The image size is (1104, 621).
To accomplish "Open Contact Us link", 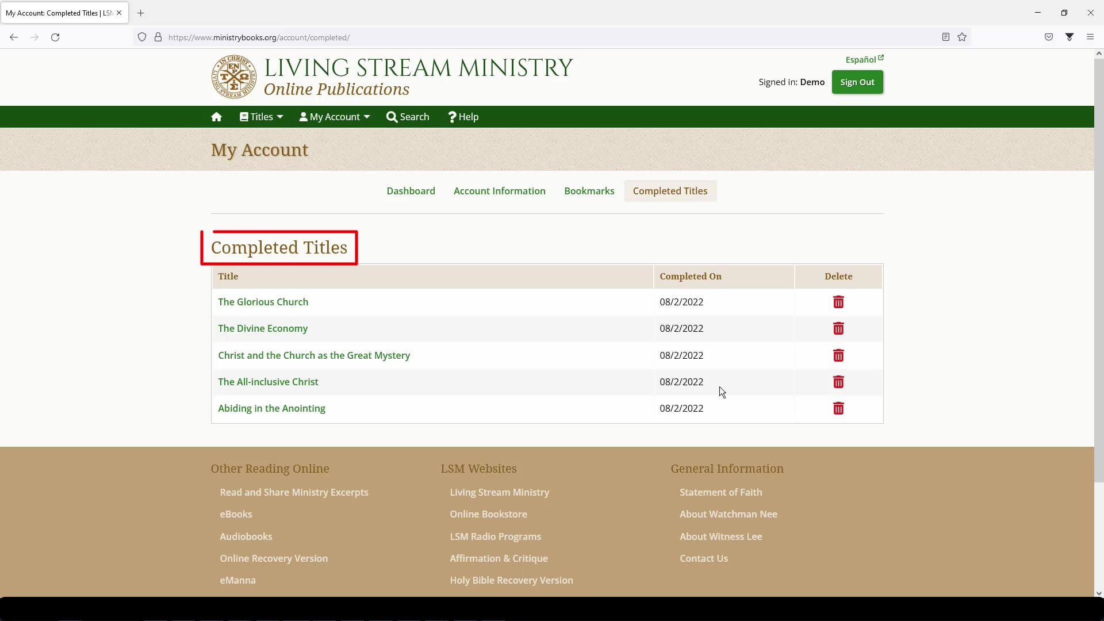I will [x=703, y=558].
